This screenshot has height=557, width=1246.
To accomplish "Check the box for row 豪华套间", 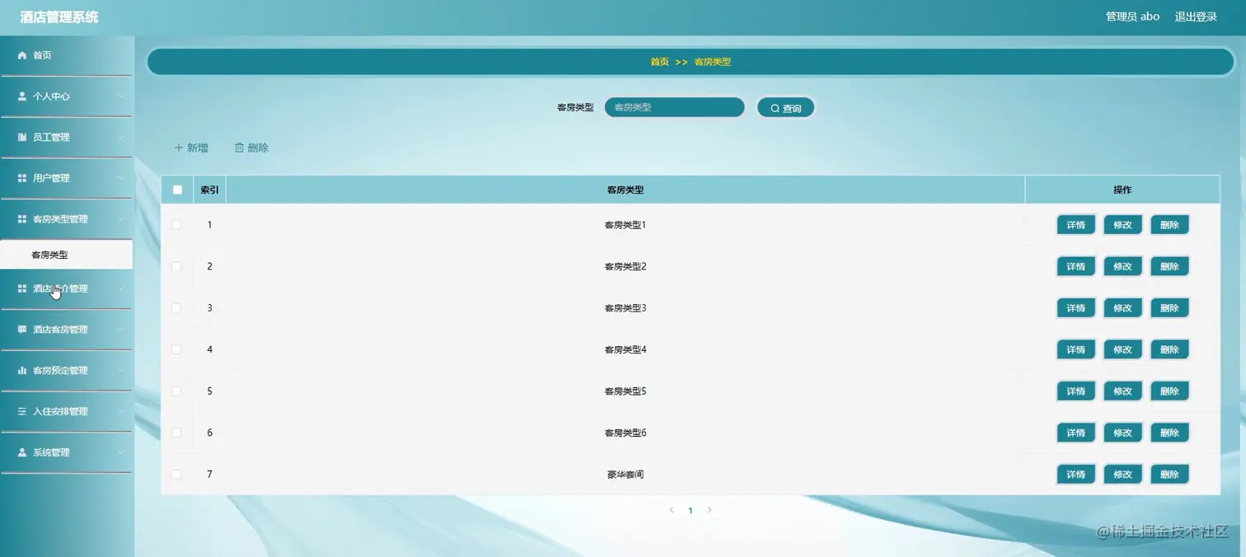I will (176, 475).
